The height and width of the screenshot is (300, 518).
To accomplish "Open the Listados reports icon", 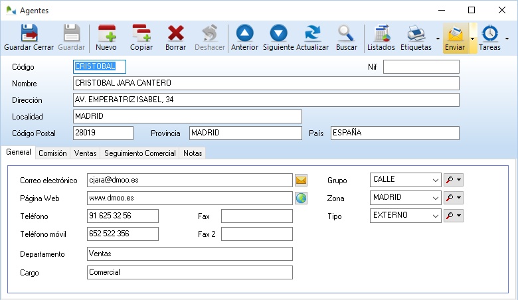I will click(x=381, y=38).
